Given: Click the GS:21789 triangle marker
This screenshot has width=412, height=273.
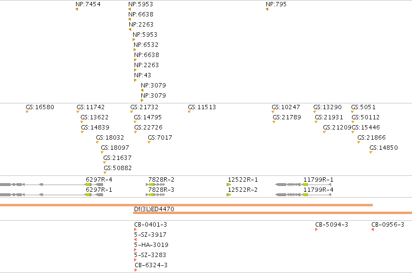Looking at the screenshot, I should click(x=274, y=122).
